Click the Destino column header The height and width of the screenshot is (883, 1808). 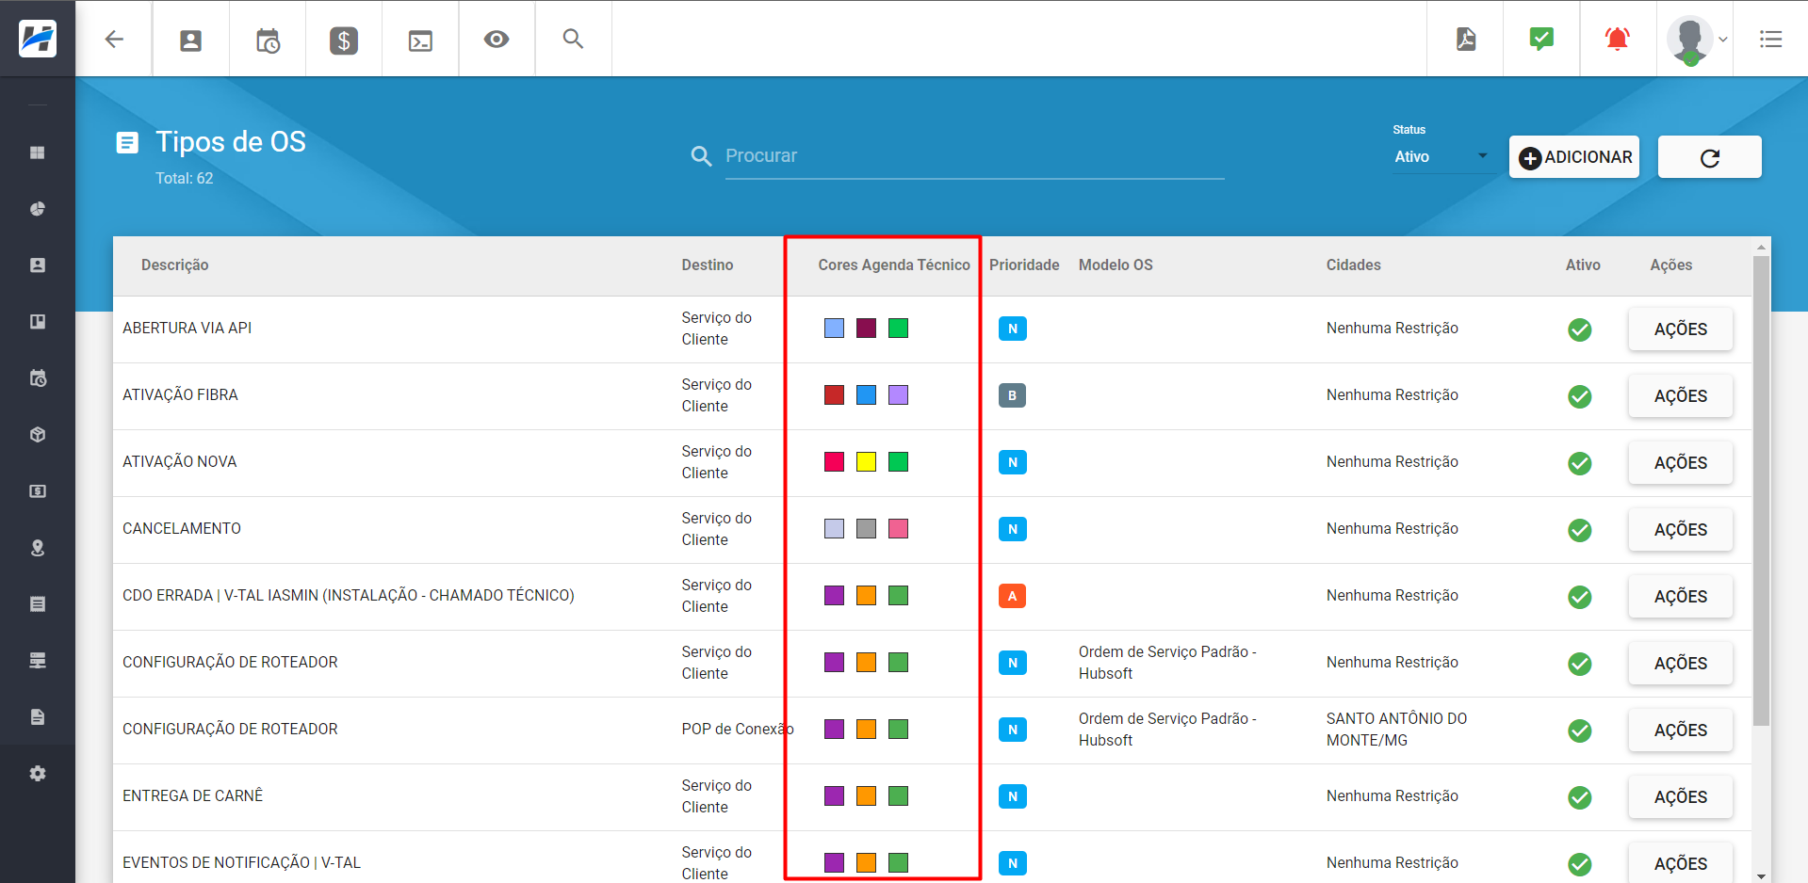pyautogui.click(x=708, y=265)
